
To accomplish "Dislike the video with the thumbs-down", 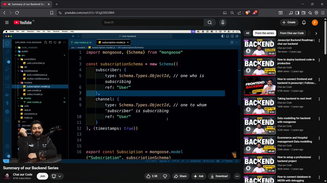I will tap(165, 176).
